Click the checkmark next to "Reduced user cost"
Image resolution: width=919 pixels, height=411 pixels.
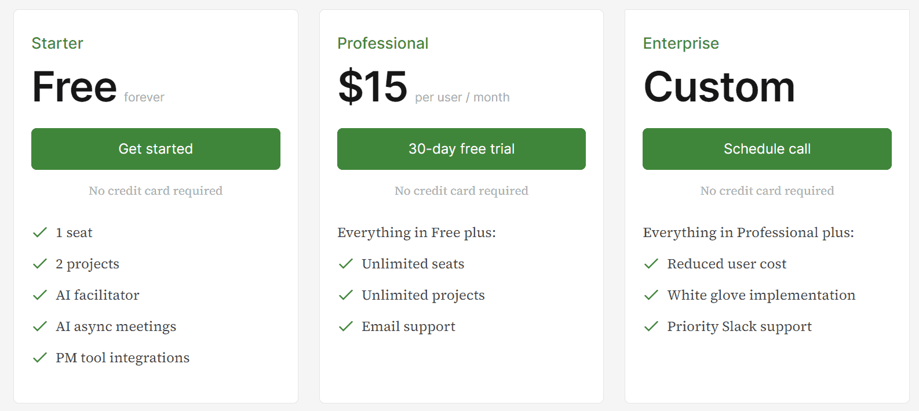pyautogui.click(x=651, y=264)
